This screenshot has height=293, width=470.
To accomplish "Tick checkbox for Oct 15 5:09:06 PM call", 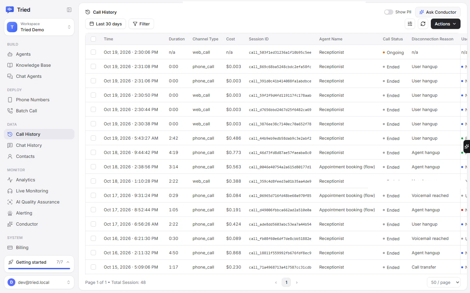I will click(93, 267).
